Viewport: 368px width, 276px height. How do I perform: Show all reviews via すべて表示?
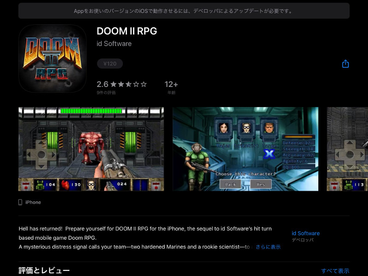click(335, 271)
